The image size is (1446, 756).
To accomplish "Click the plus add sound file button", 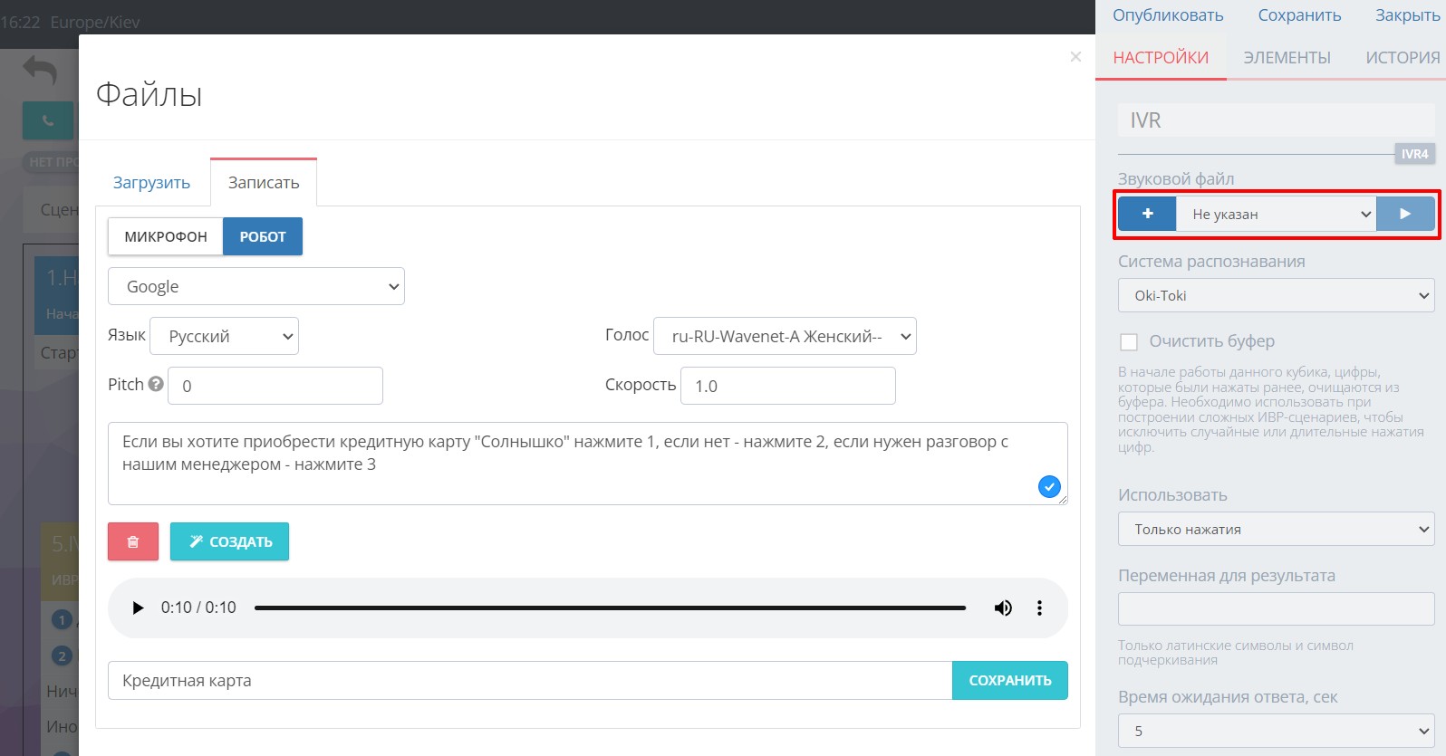I will 1147,214.
